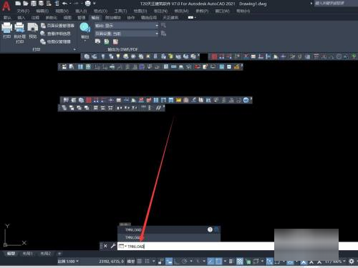
Task: Click the TRRLOAD command line input field
Action: click(195, 246)
